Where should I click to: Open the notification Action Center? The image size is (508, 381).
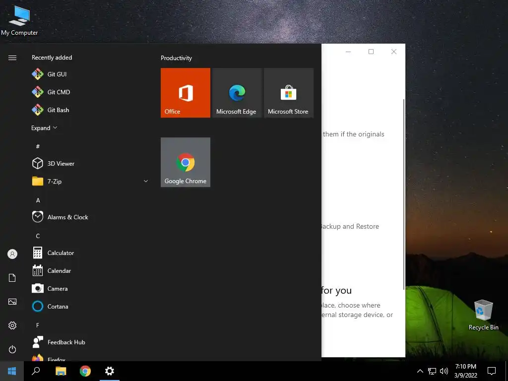(492, 371)
